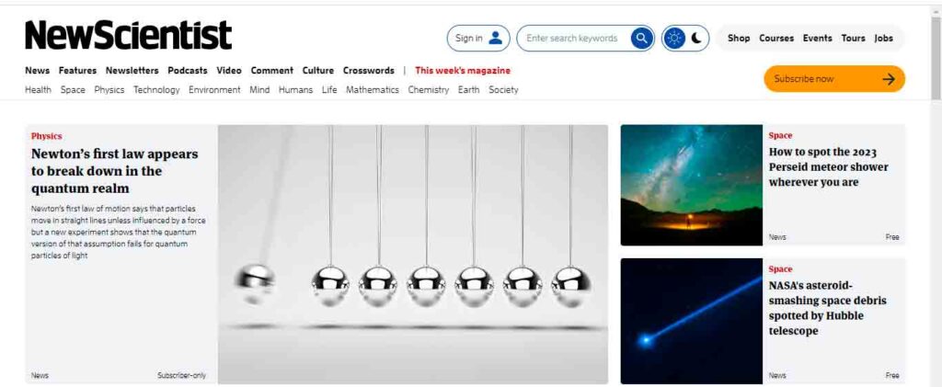Select the Technology topic link
The image size is (942, 387).
coord(156,90)
